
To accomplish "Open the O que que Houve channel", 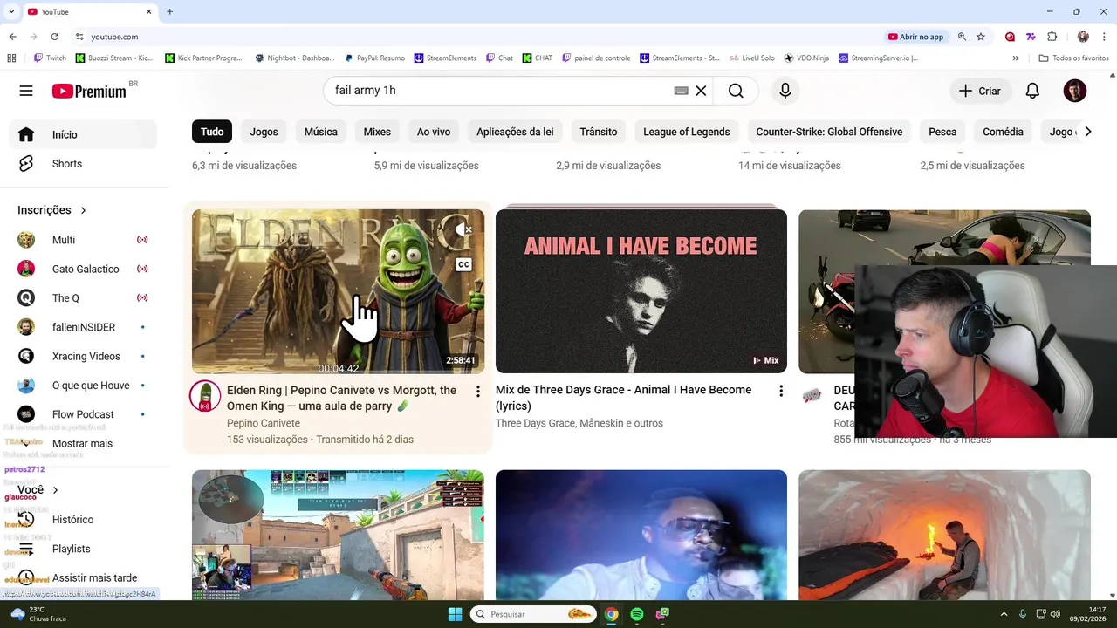I will [x=83, y=386].
